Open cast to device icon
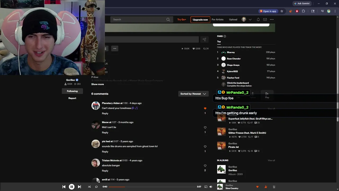Screen dimensions: 339x191 tap(206, 187)
